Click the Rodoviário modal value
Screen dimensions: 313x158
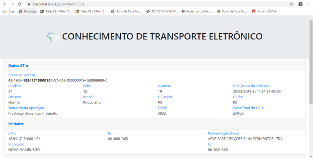pyautogui.click(x=92, y=102)
